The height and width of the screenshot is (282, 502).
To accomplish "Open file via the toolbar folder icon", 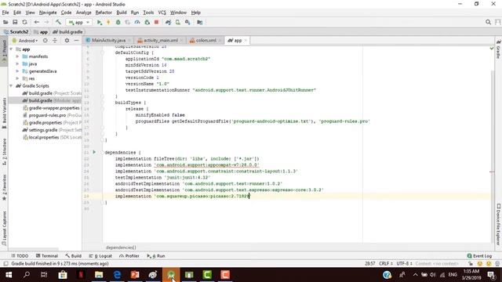I will 5,23.
